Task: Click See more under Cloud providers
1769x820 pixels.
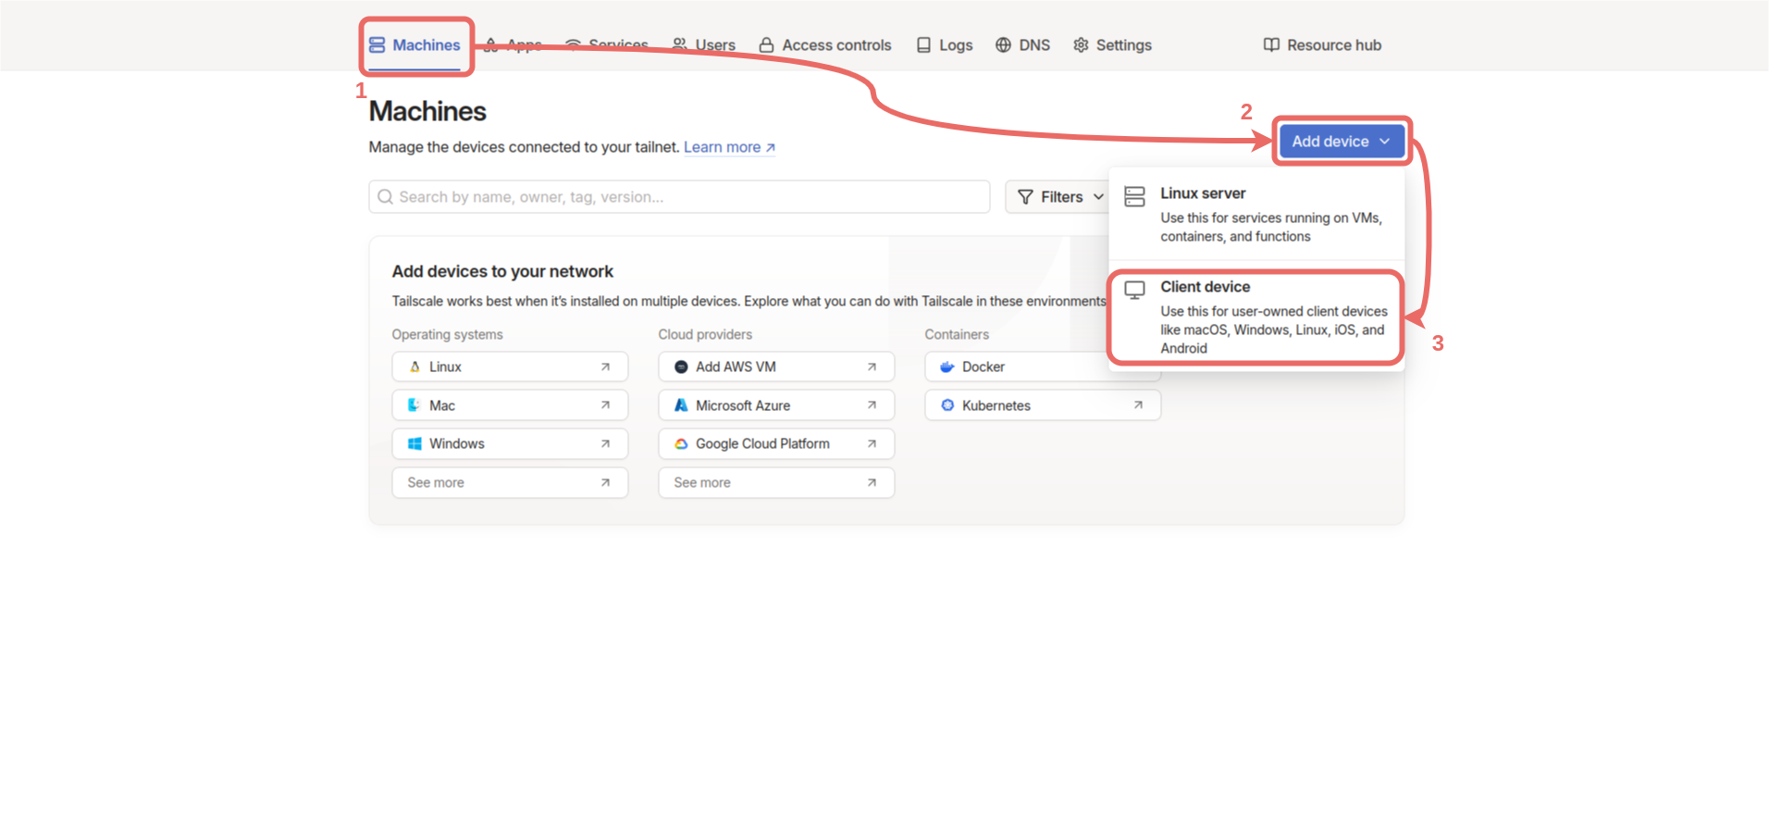Action: [776, 483]
